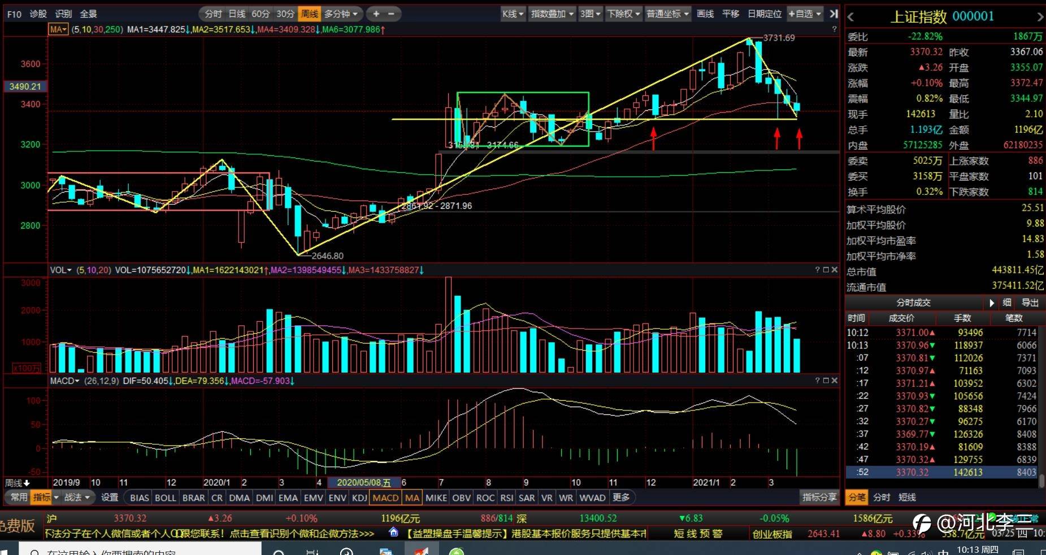
Task: Open the 多分钟 dropdown
Action: coord(341,14)
